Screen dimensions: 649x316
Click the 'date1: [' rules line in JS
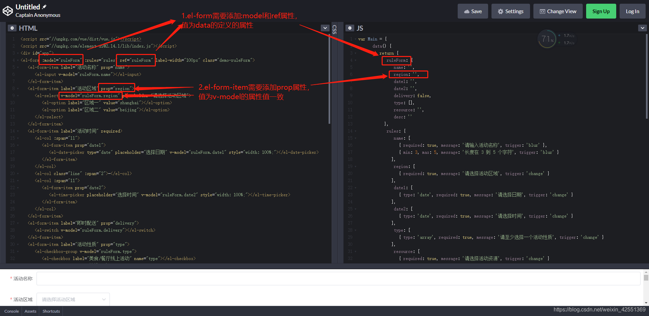pos(403,188)
